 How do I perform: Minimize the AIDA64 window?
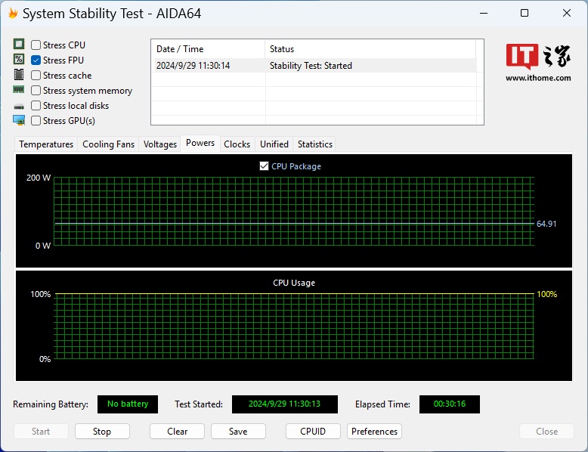(x=484, y=13)
